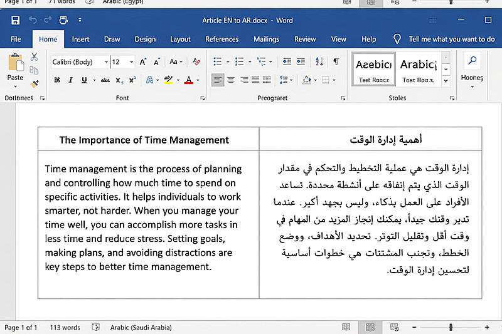The height and width of the screenshot is (334, 502).
Task: Show paragraph marks with the pilcrow icon
Action: click(x=336, y=62)
